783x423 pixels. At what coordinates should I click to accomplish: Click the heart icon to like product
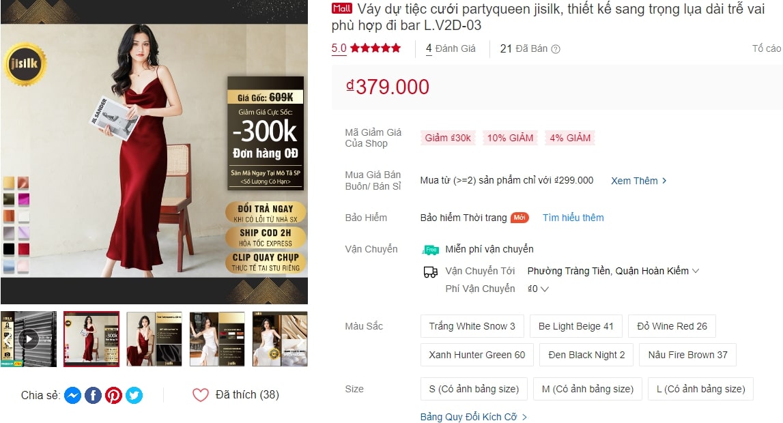[x=201, y=395]
